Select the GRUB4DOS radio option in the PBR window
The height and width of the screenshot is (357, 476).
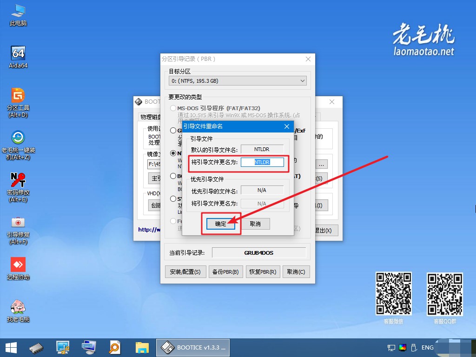click(x=173, y=131)
